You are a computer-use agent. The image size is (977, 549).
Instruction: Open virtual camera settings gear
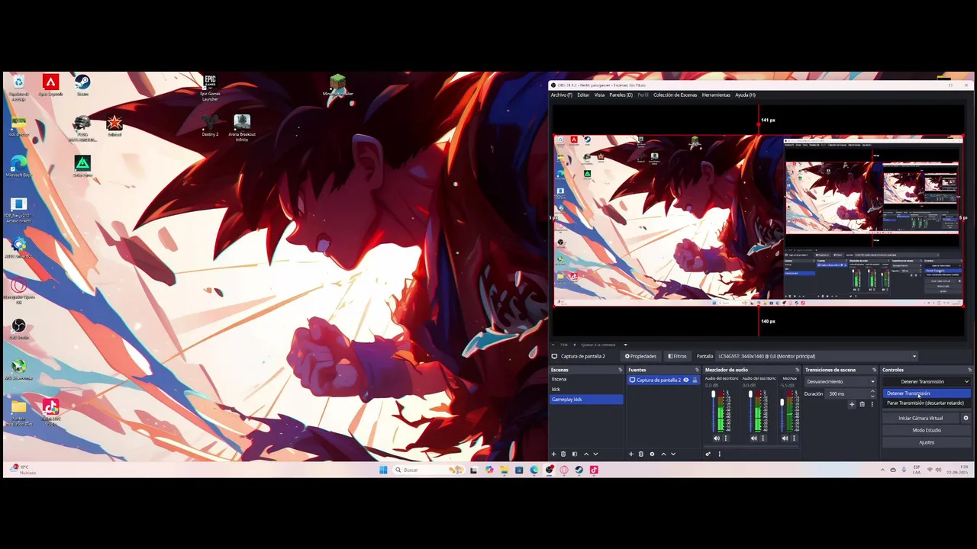tap(966, 418)
